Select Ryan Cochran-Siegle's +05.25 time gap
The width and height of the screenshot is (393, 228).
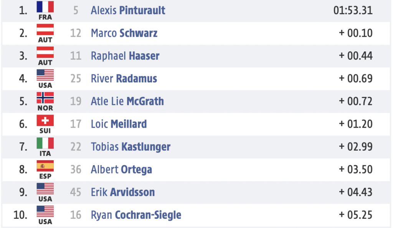pyautogui.click(x=356, y=215)
